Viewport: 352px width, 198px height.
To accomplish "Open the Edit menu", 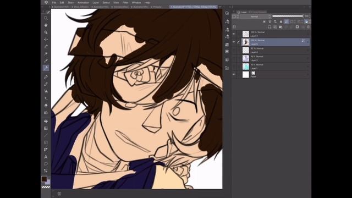I will point(62,3).
